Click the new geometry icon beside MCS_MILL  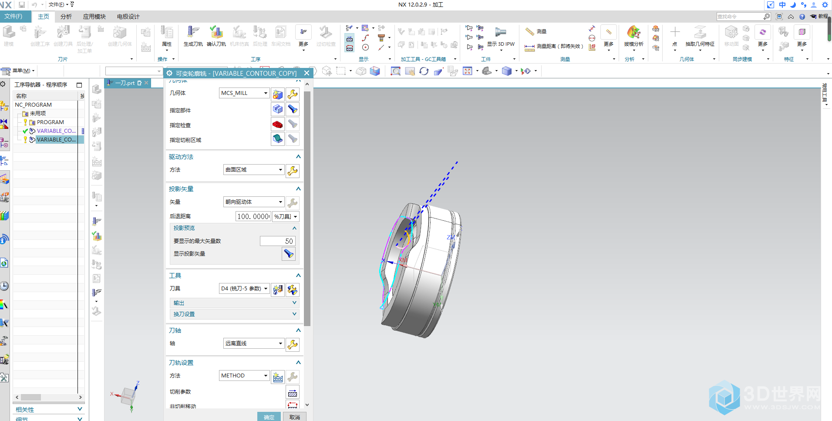278,94
